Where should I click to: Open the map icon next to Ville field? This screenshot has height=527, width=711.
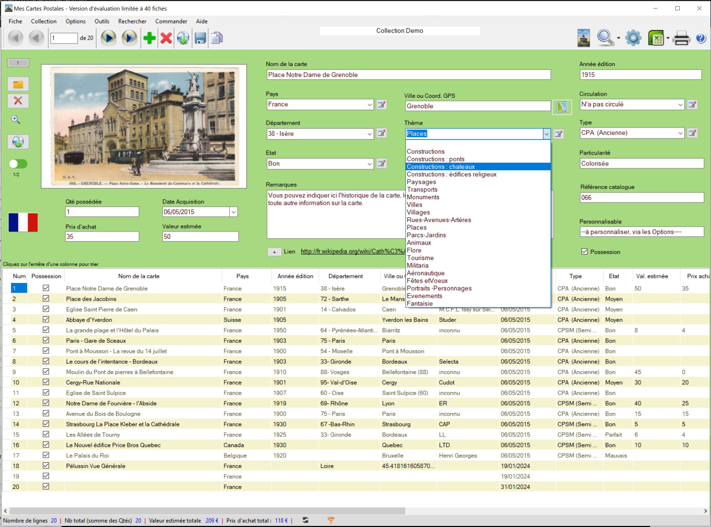pos(562,107)
